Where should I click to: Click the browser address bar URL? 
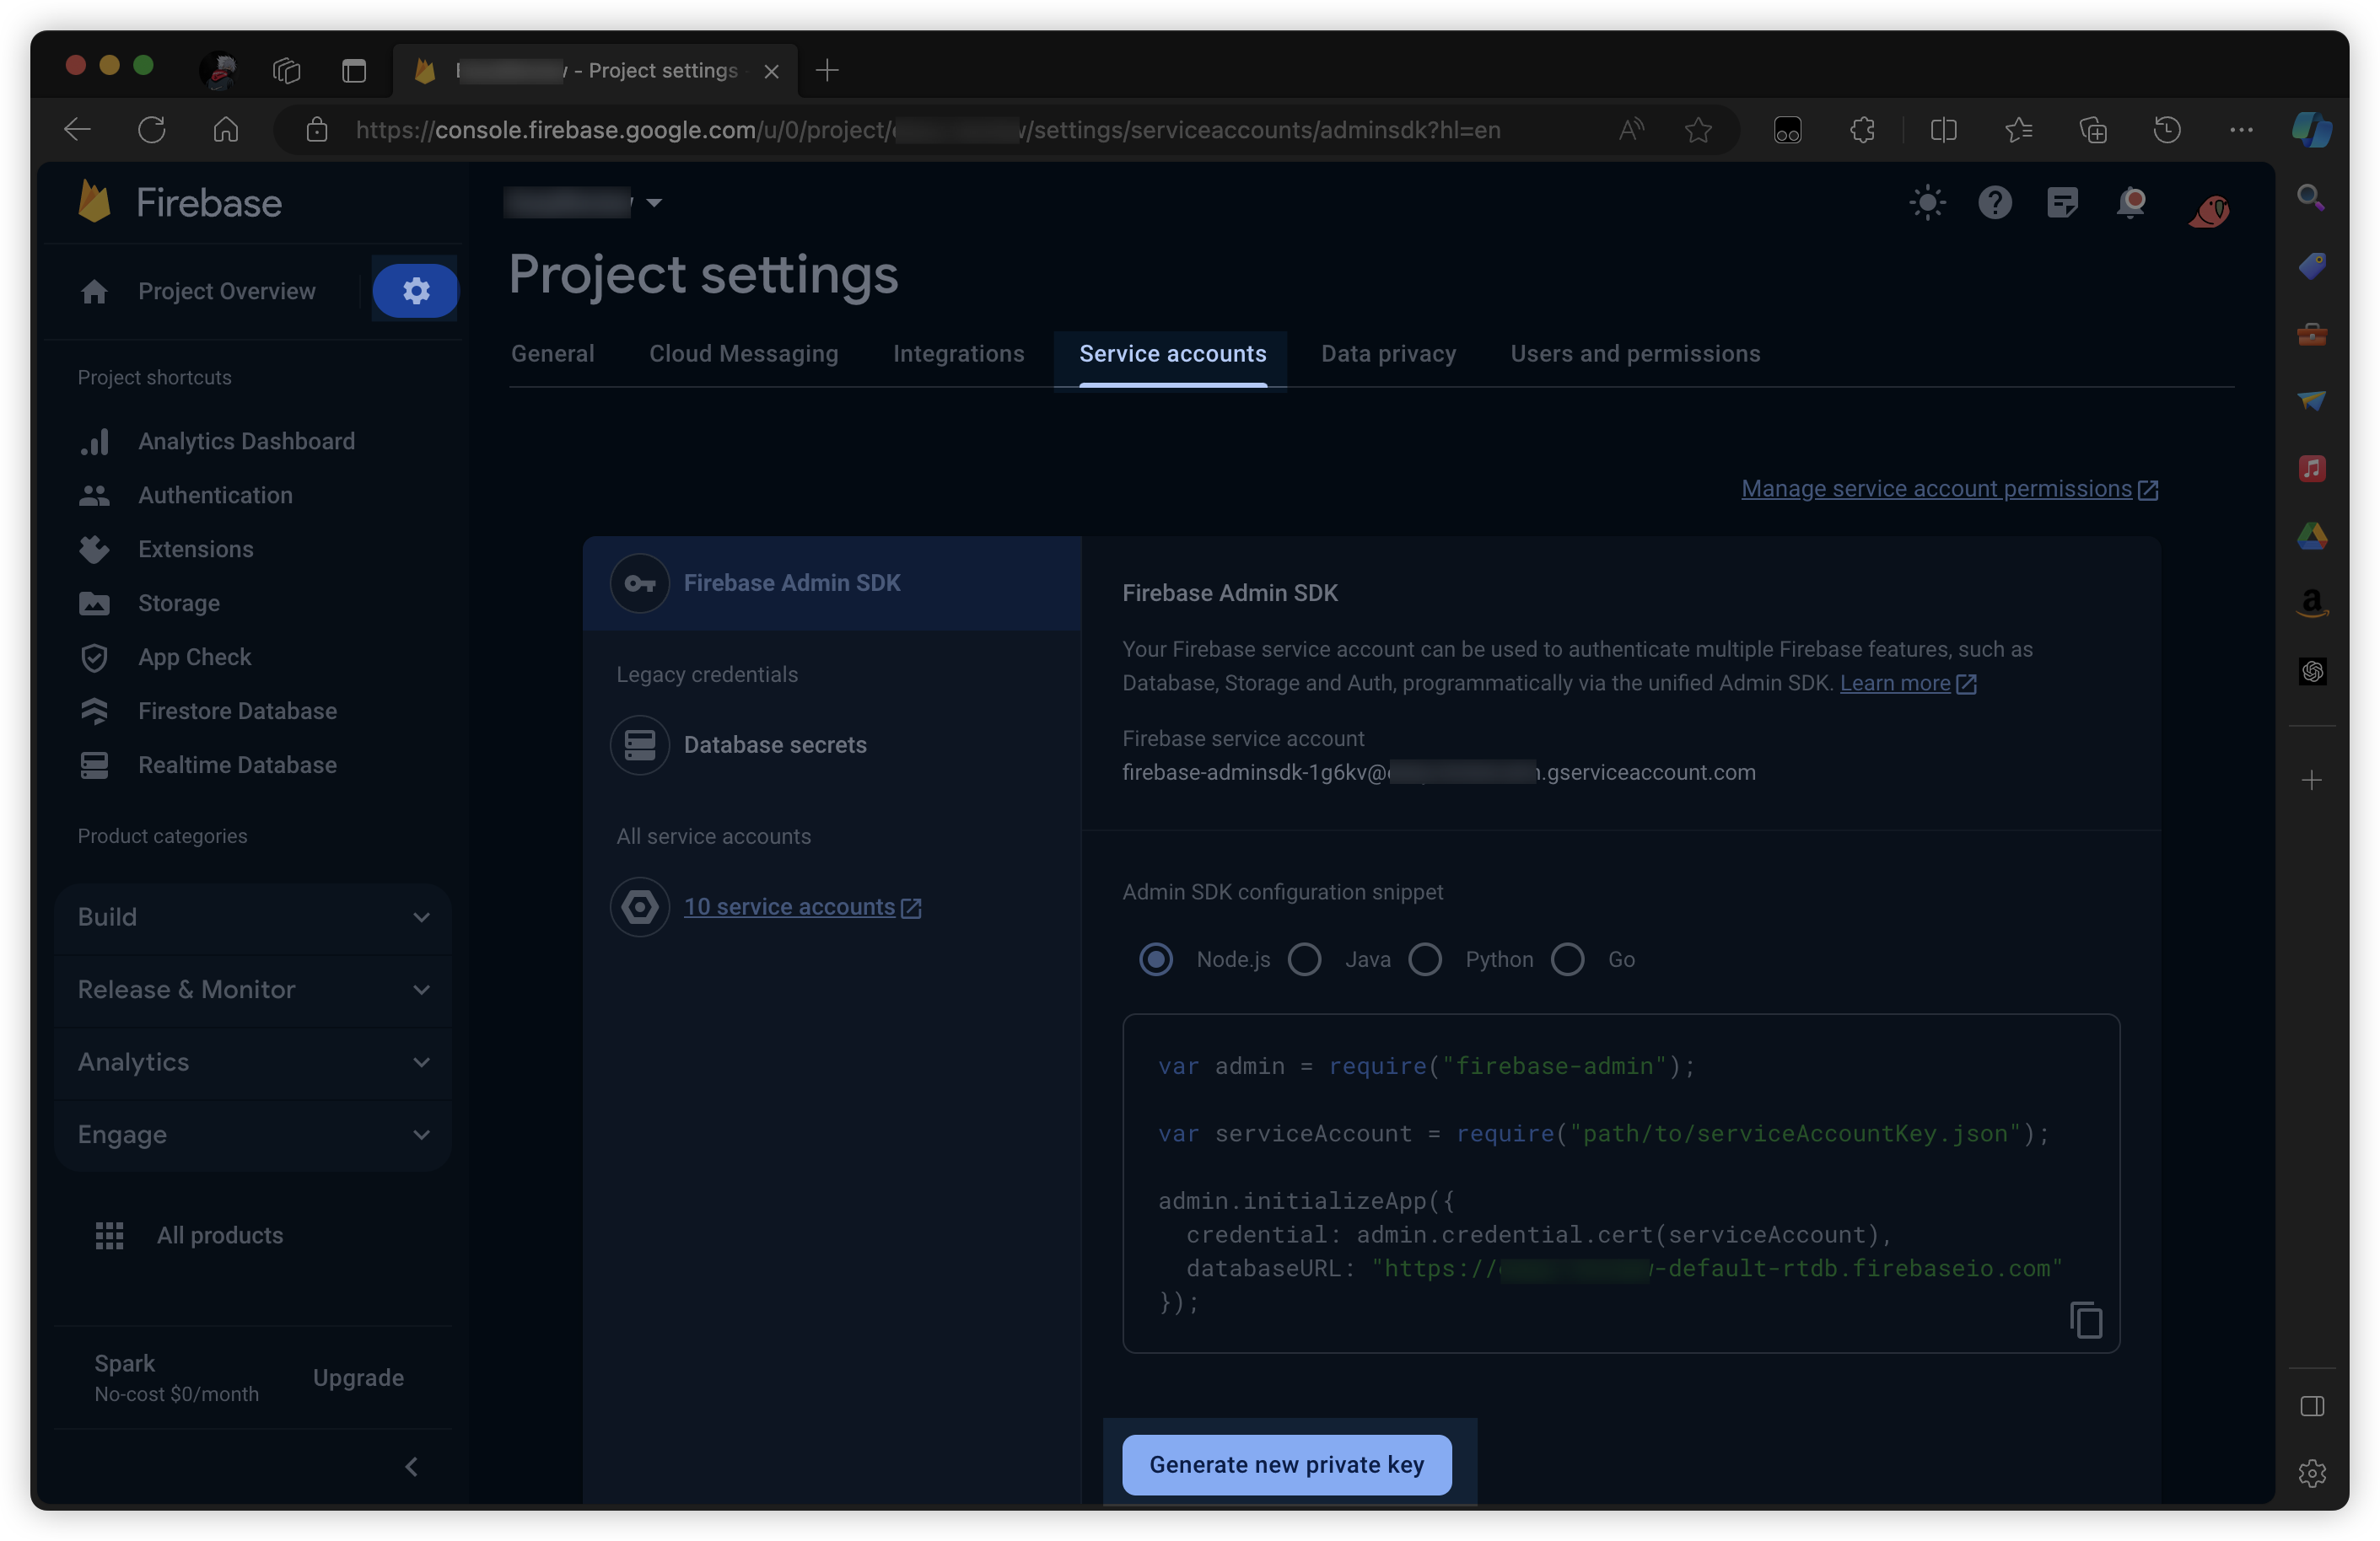click(928, 130)
